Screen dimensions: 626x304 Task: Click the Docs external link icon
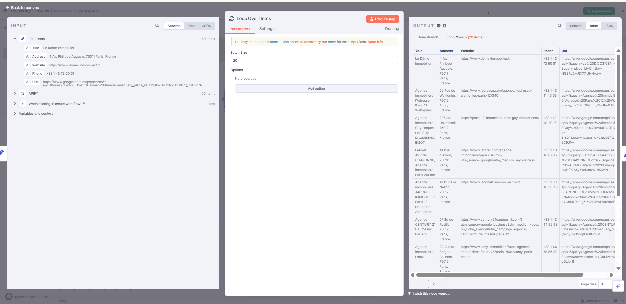coord(398,29)
